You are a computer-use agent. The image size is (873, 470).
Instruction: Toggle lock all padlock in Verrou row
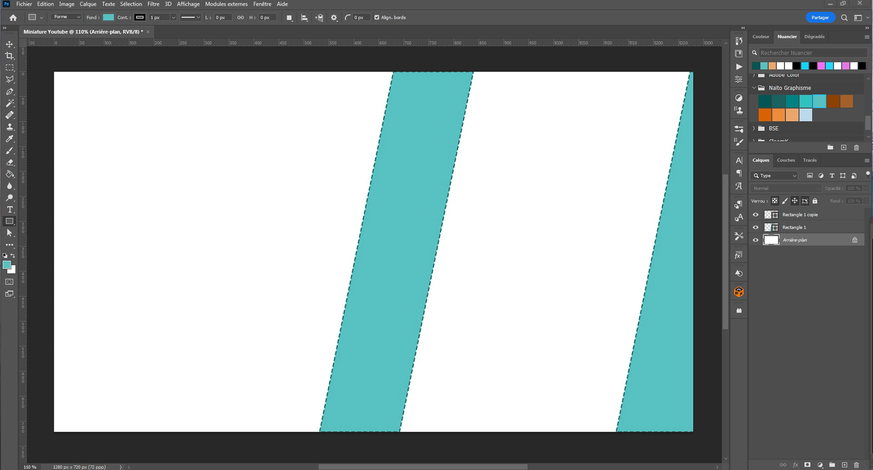815,201
